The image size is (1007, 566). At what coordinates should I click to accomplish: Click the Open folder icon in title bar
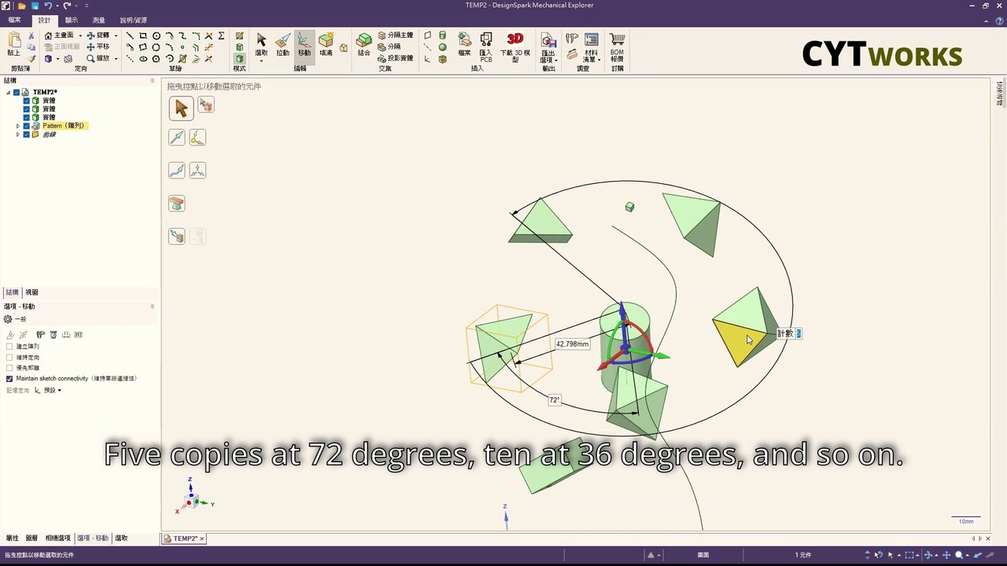(21, 6)
